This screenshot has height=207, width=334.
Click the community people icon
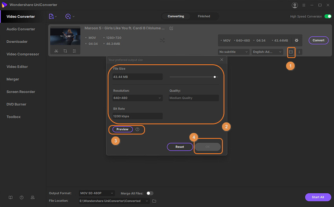point(33,198)
